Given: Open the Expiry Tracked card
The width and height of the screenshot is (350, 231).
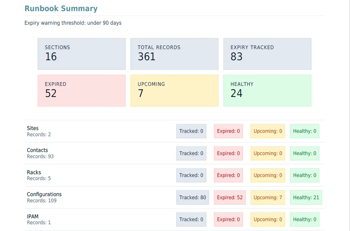Looking at the screenshot, I should (267, 54).
